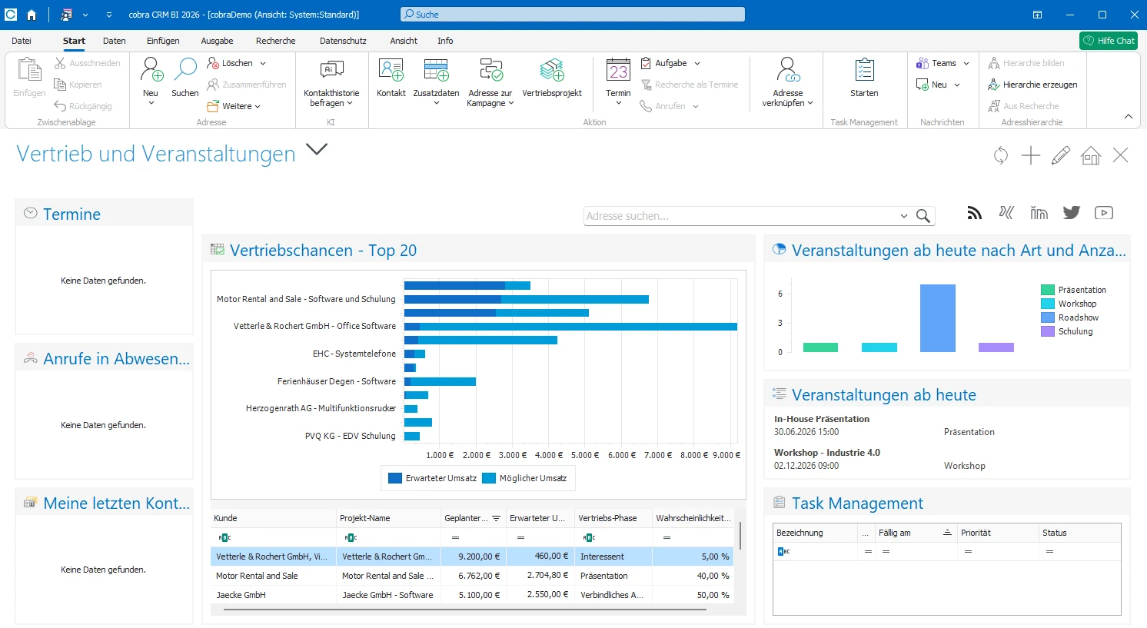Switch to the Einfügen tab
This screenshot has width=1147, height=628.
(163, 41)
